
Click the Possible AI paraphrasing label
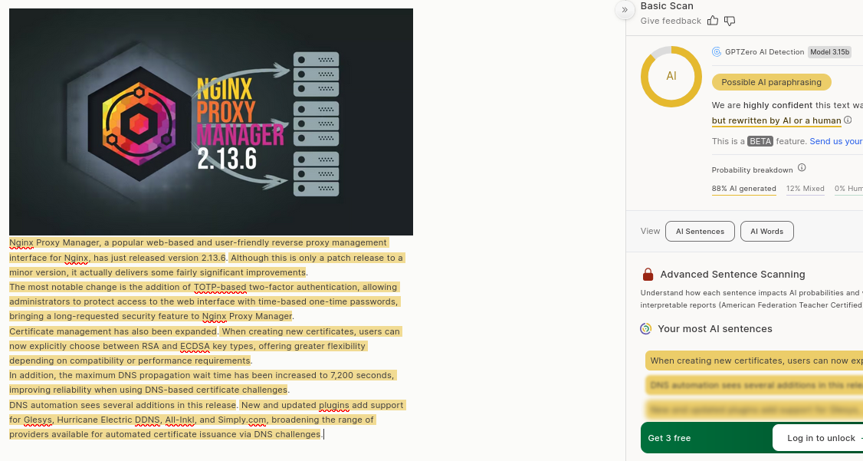click(x=771, y=82)
